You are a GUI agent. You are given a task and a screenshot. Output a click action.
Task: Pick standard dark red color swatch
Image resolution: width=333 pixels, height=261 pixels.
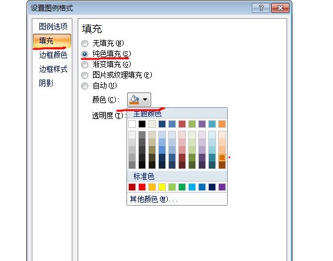pos(132,187)
